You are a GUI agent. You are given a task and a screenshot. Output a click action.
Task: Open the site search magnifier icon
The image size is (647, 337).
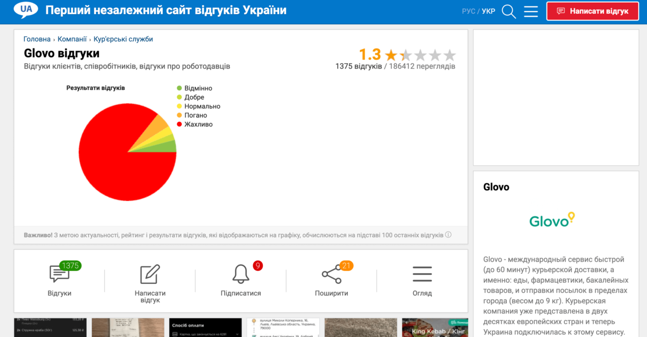(509, 11)
